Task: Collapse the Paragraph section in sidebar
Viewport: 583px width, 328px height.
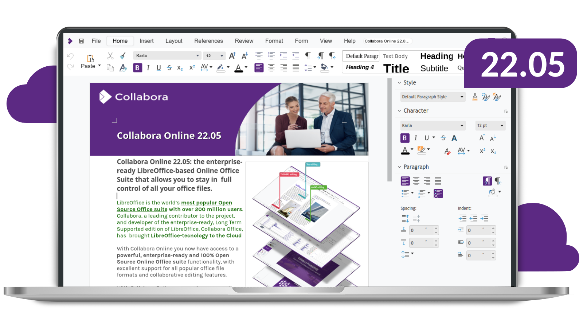Action: pos(399,167)
